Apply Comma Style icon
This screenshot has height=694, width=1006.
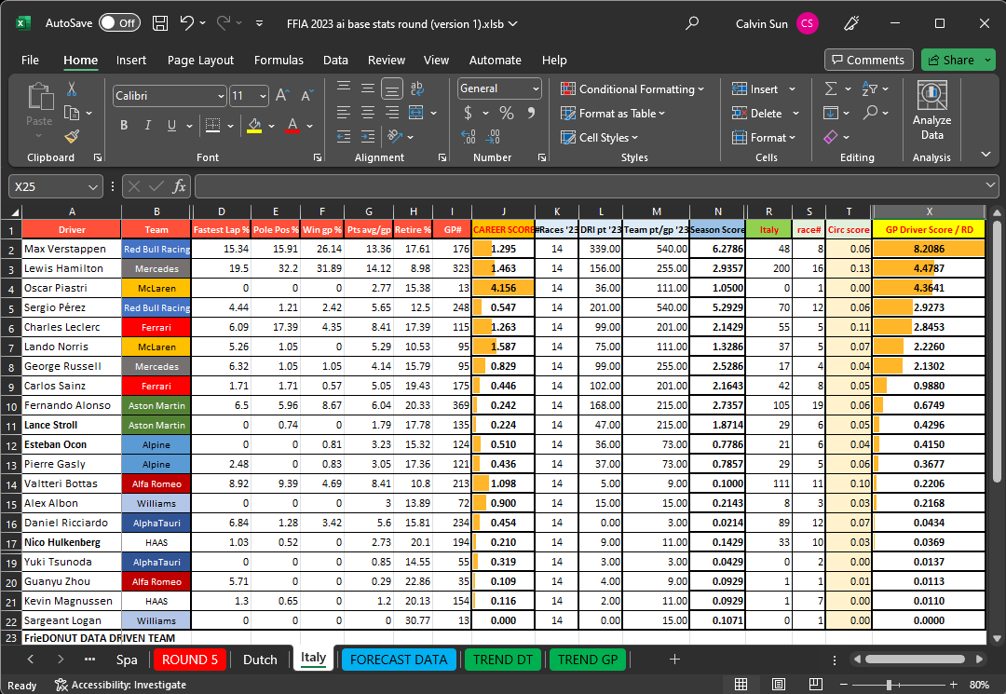coord(531,113)
